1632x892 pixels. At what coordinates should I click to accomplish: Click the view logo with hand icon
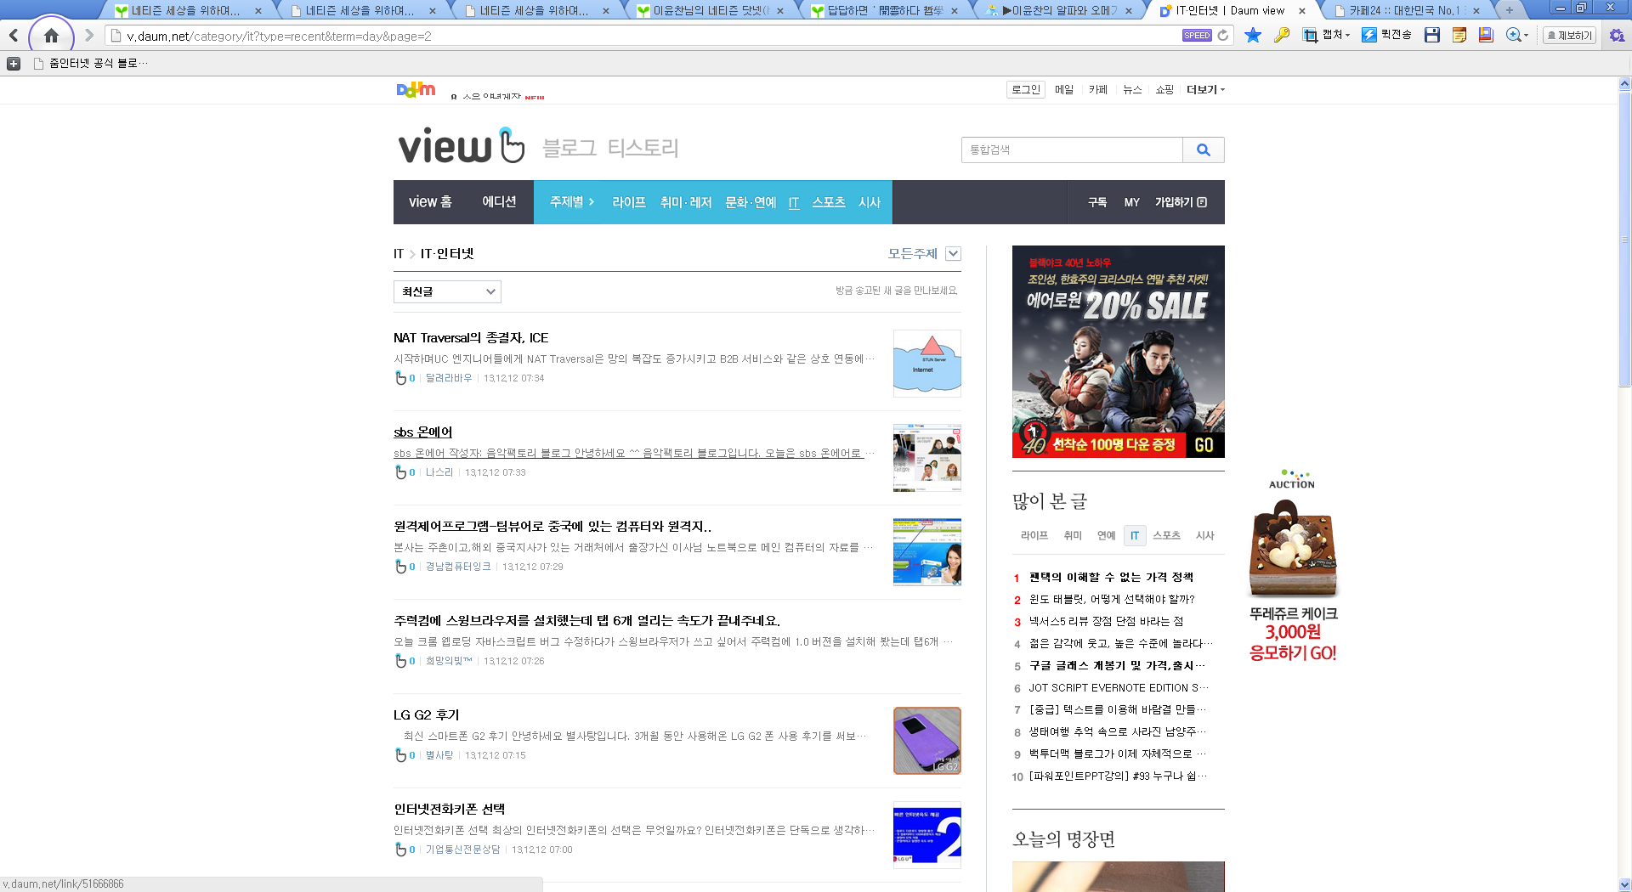[x=462, y=147]
